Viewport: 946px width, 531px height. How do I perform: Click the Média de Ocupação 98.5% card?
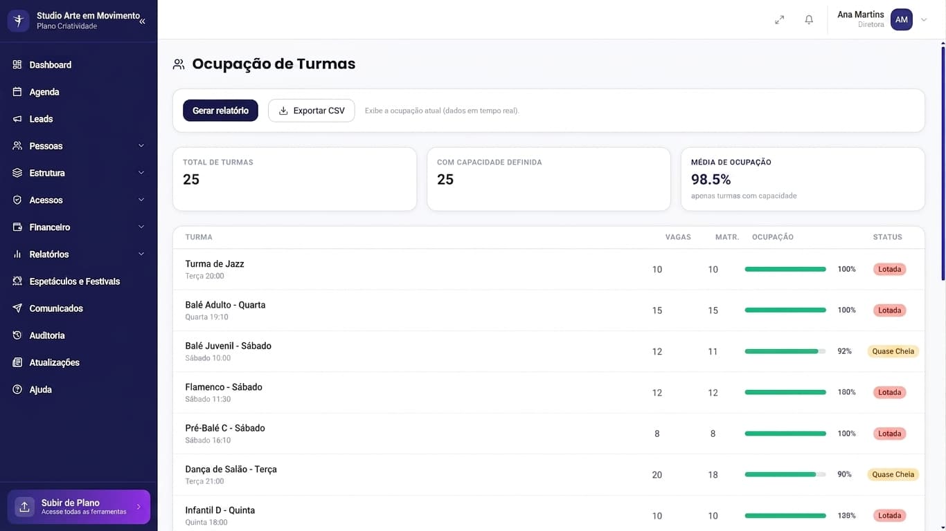pyautogui.click(x=803, y=179)
